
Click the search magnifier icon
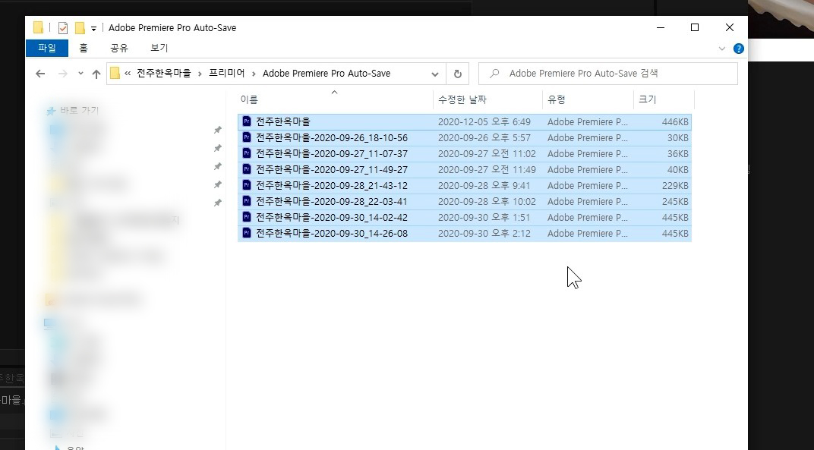pos(495,74)
